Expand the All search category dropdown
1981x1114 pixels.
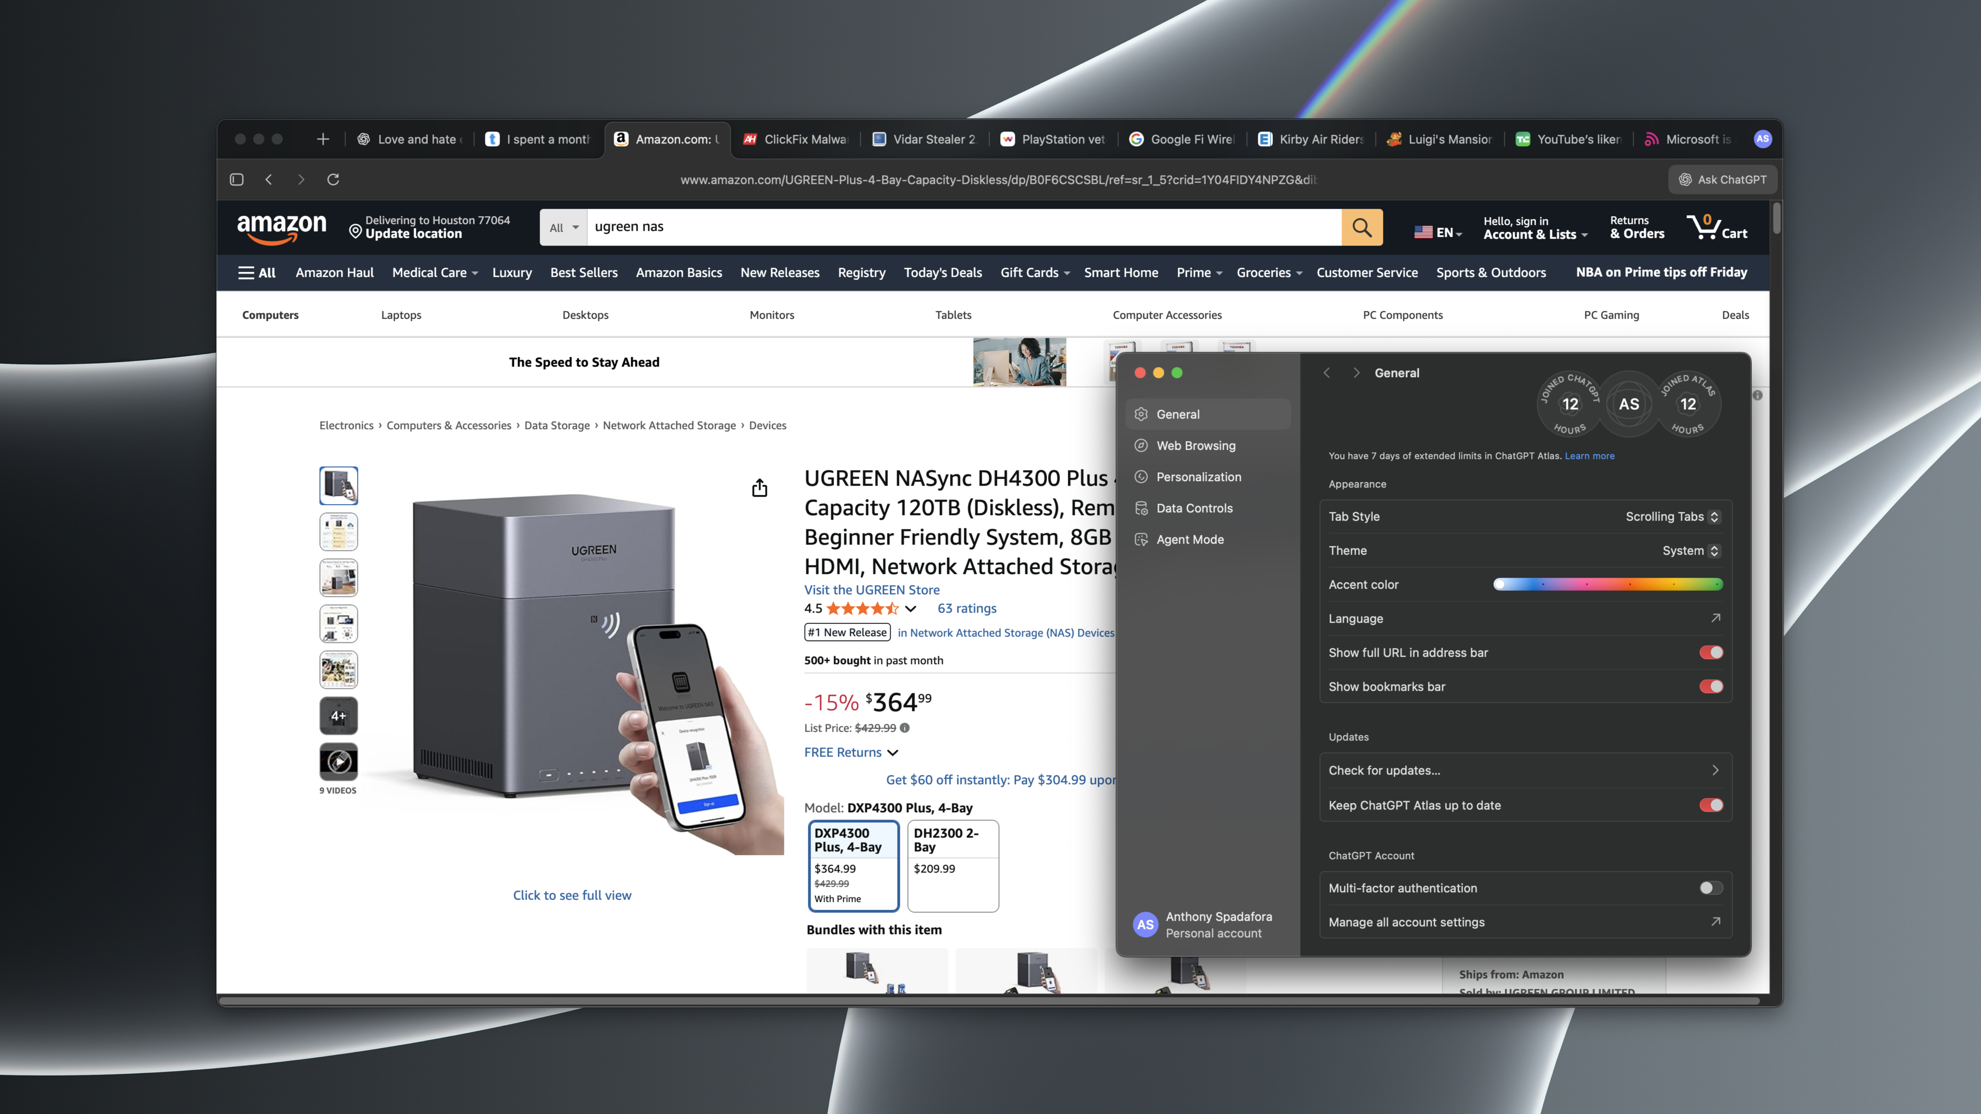[x=563, y=228]
